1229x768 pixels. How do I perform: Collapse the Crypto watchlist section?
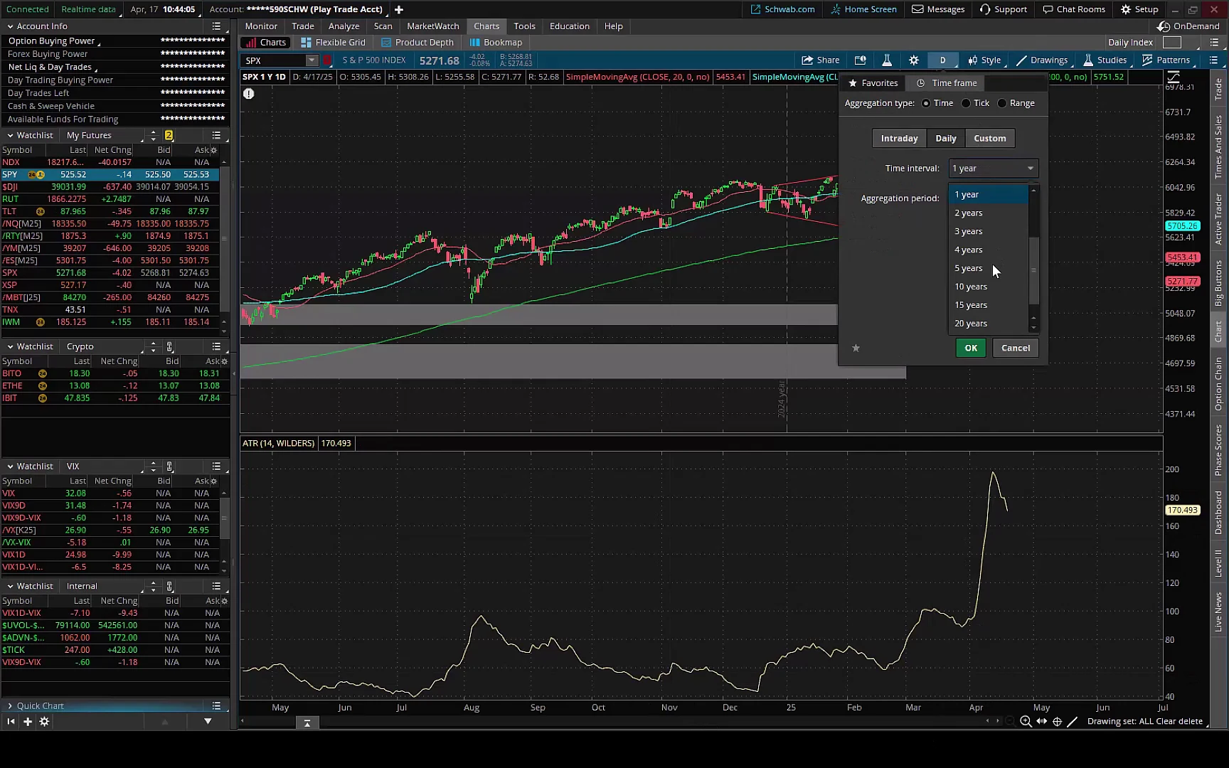pyautogui.click(x=11, y=346)
